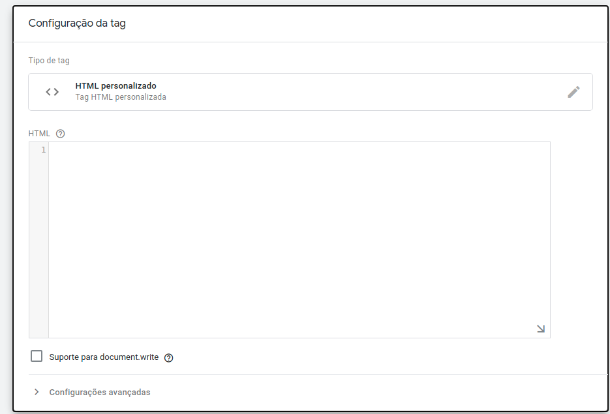Image resolution: width=610 pixels, height=414 pixels.
Task: Click the 'Tipo de tag' field label
Action: (x=49, y=61)
